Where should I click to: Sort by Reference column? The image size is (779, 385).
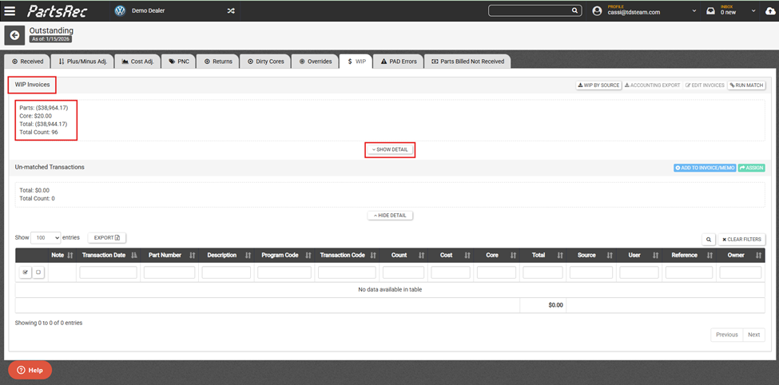709,256
